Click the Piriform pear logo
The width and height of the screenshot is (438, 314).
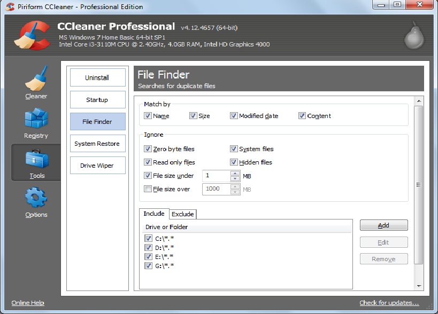(x=414, y=35)
